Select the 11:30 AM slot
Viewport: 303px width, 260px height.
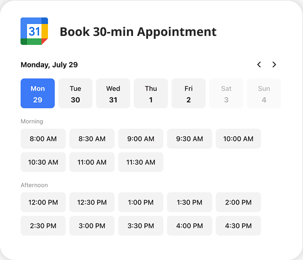(x=140, y=162)
